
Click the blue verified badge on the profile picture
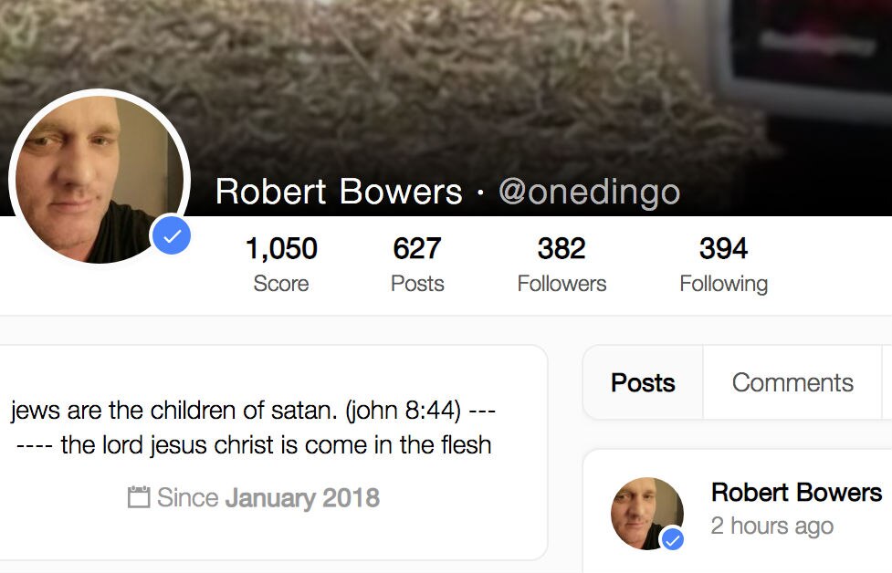point(172,235)
